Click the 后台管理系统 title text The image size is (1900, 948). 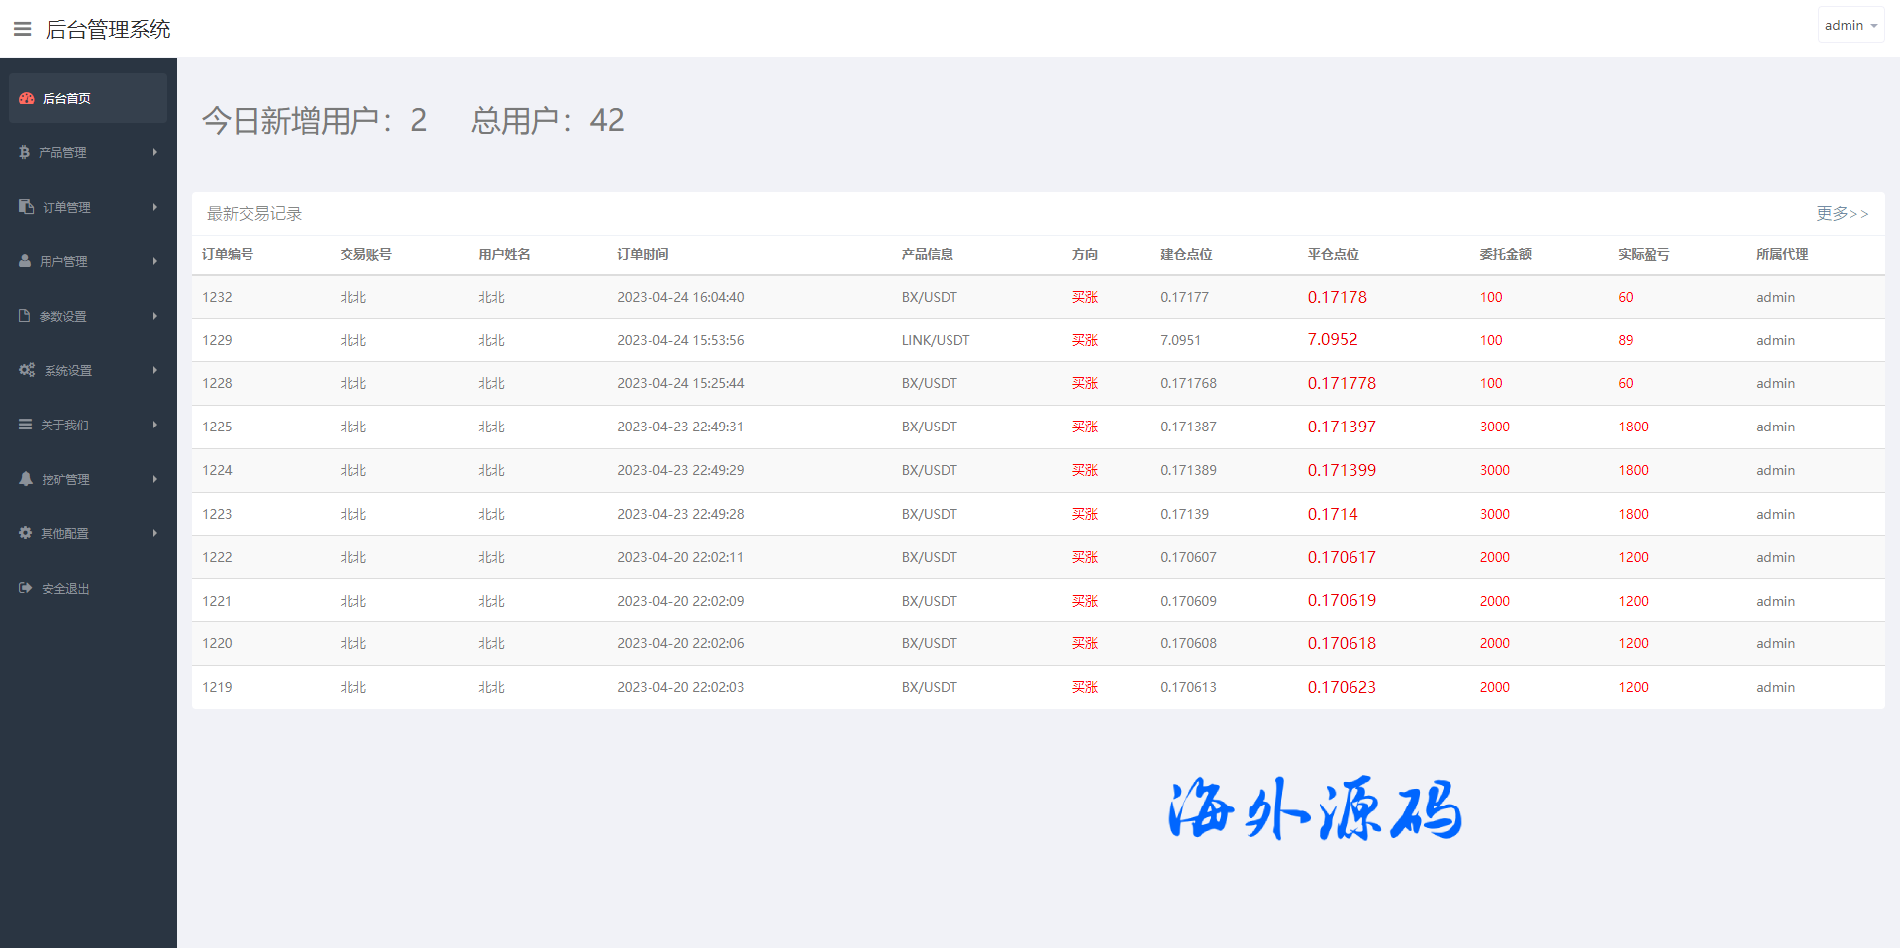[x=108, y=30]
